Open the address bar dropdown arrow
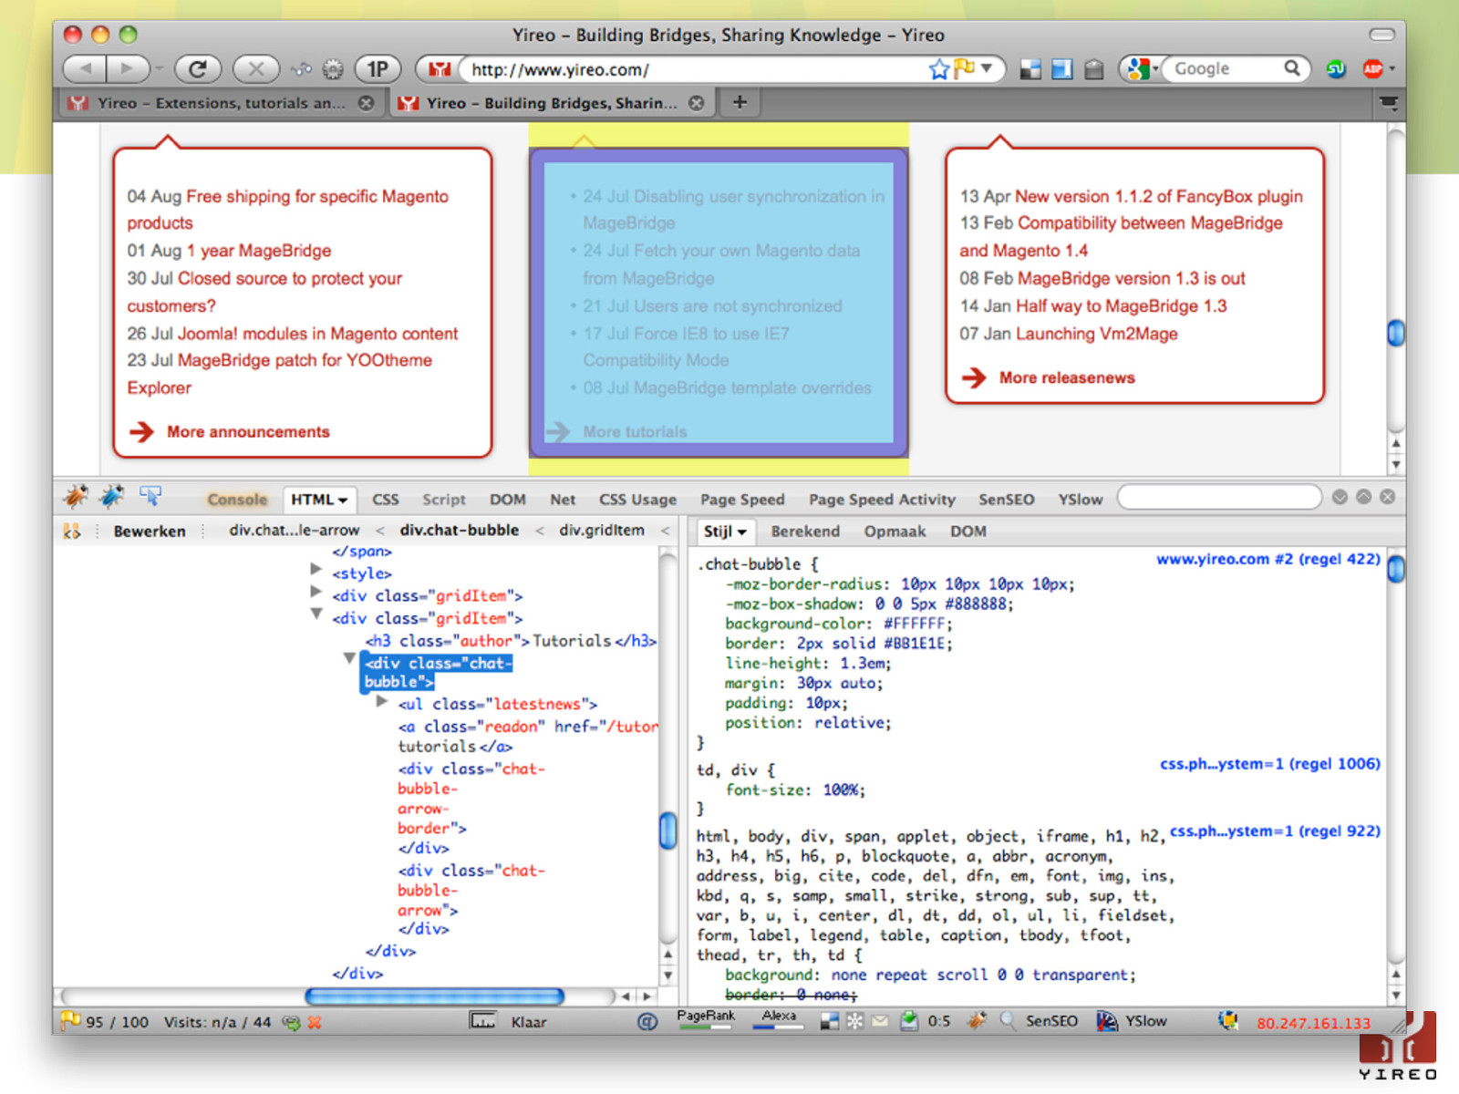The image size is (1459, 1094). [x=987, y=68]
